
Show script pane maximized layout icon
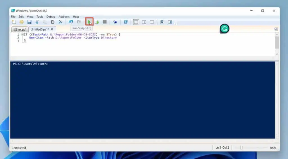[152, 22]
